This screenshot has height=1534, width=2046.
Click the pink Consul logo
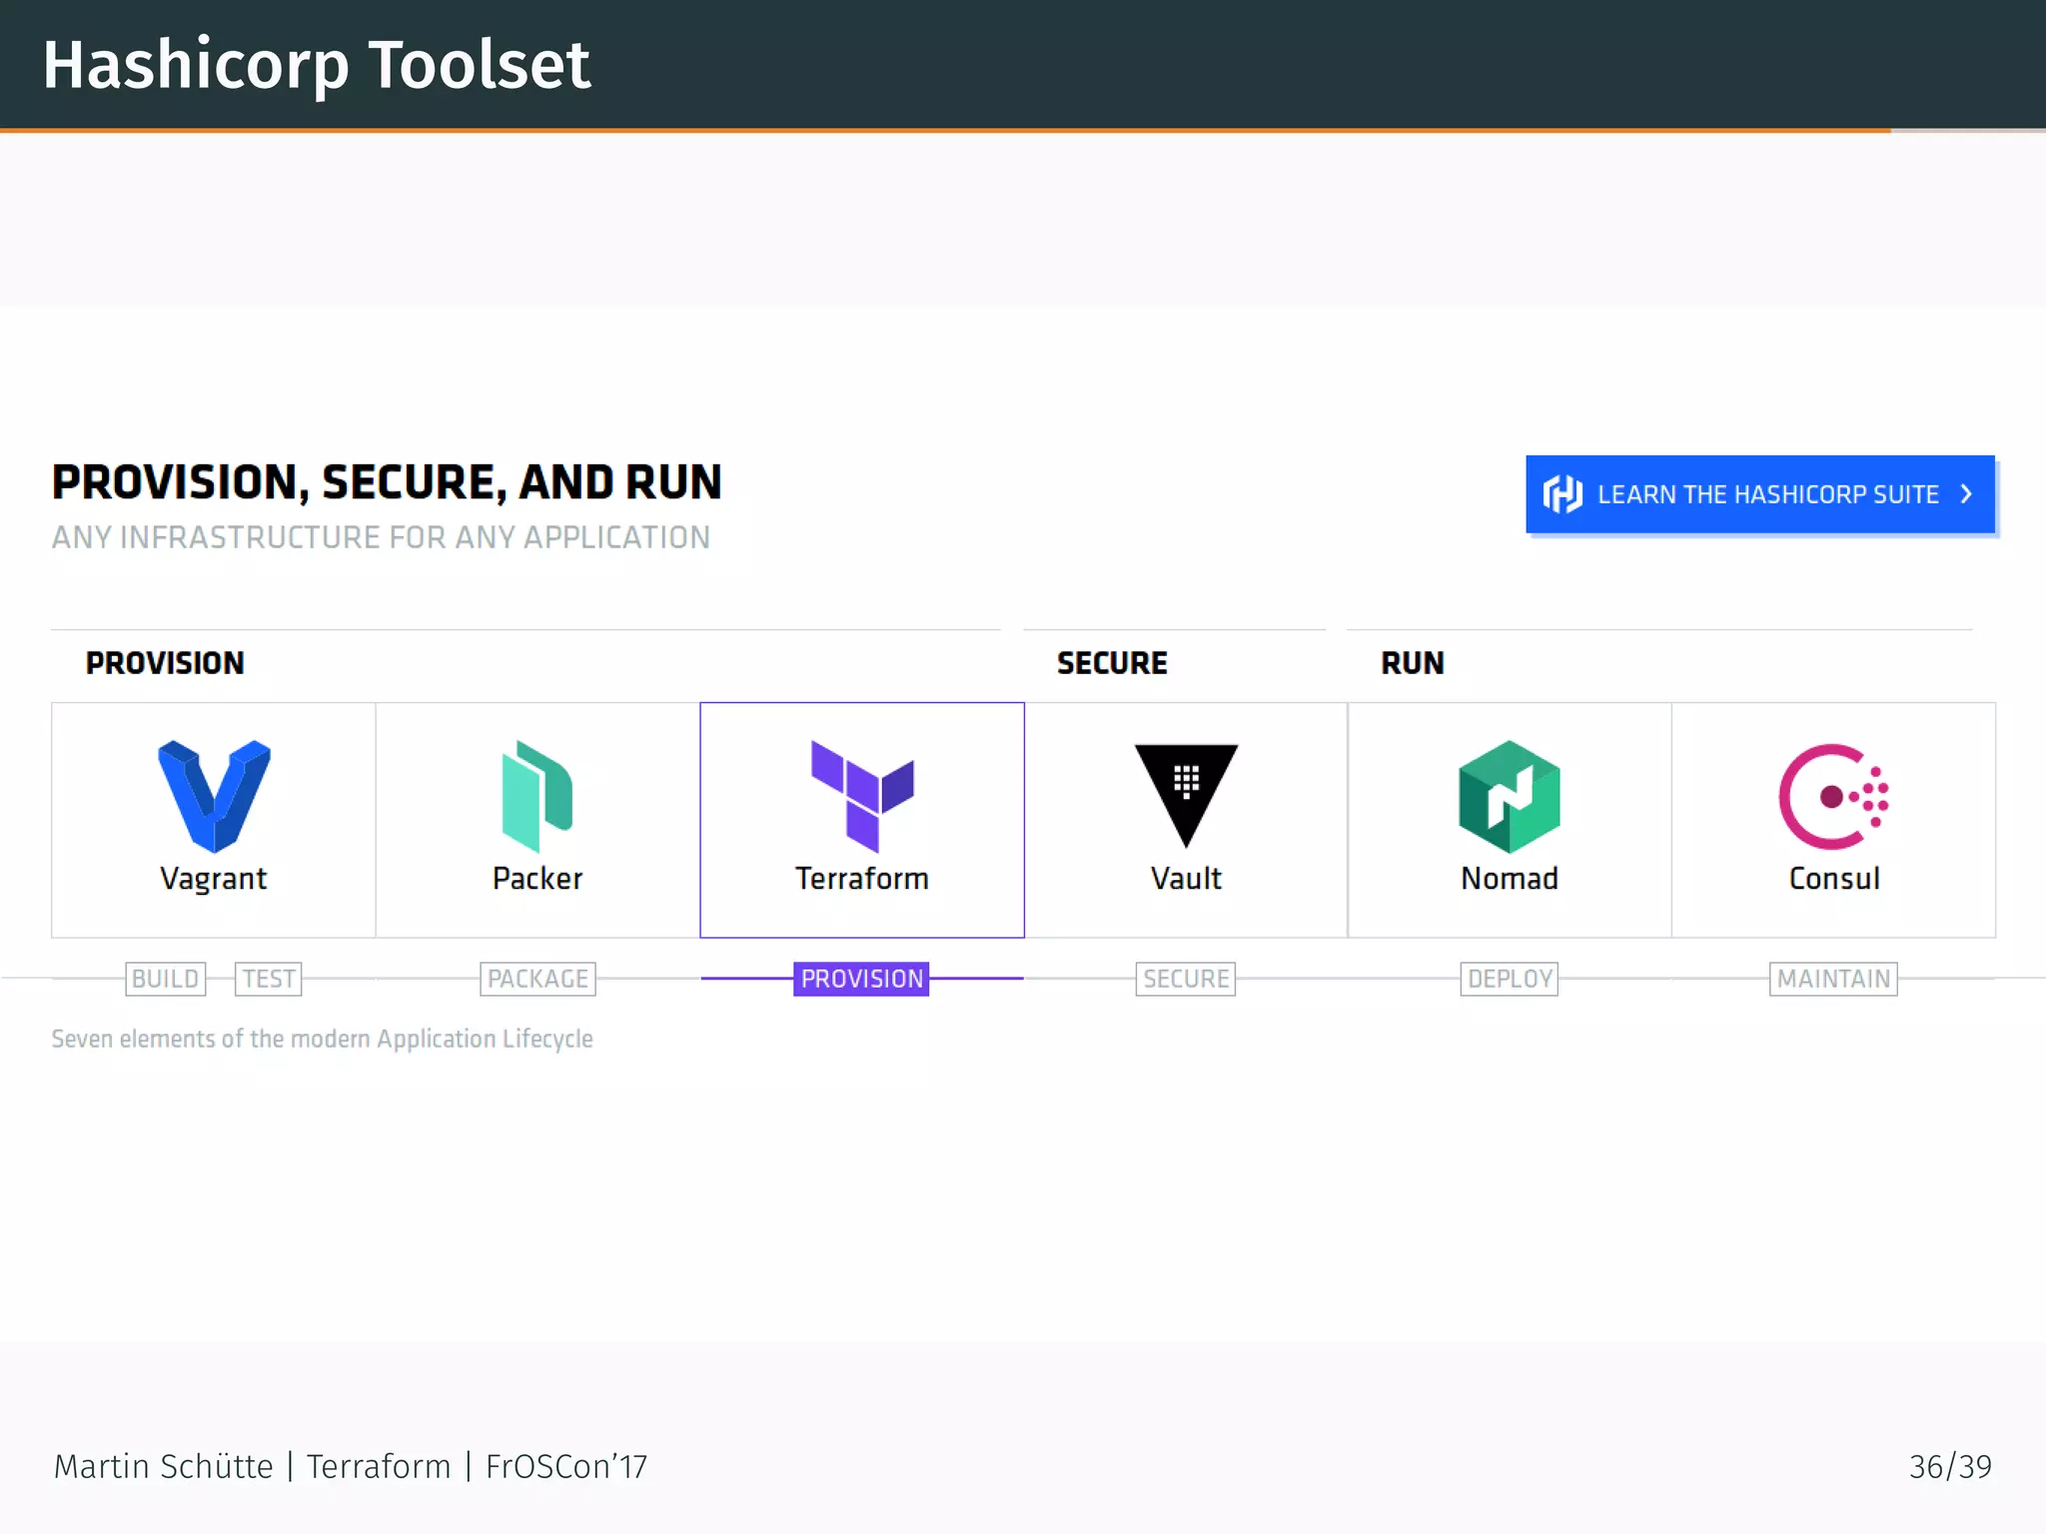[1833, 796]
